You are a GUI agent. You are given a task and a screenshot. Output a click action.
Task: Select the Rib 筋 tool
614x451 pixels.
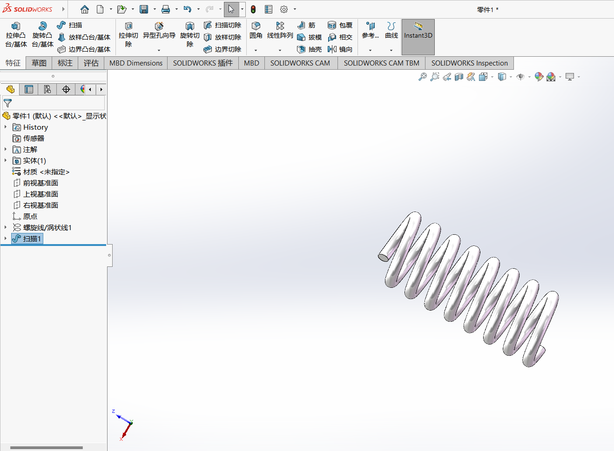[306, 25]
